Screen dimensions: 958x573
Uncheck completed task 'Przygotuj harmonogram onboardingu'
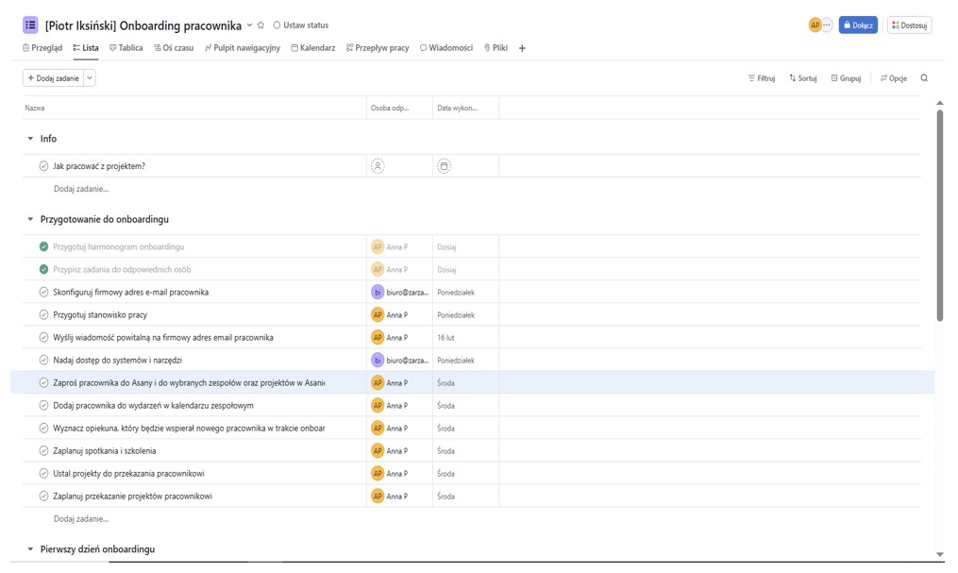(x=43, y=247)
